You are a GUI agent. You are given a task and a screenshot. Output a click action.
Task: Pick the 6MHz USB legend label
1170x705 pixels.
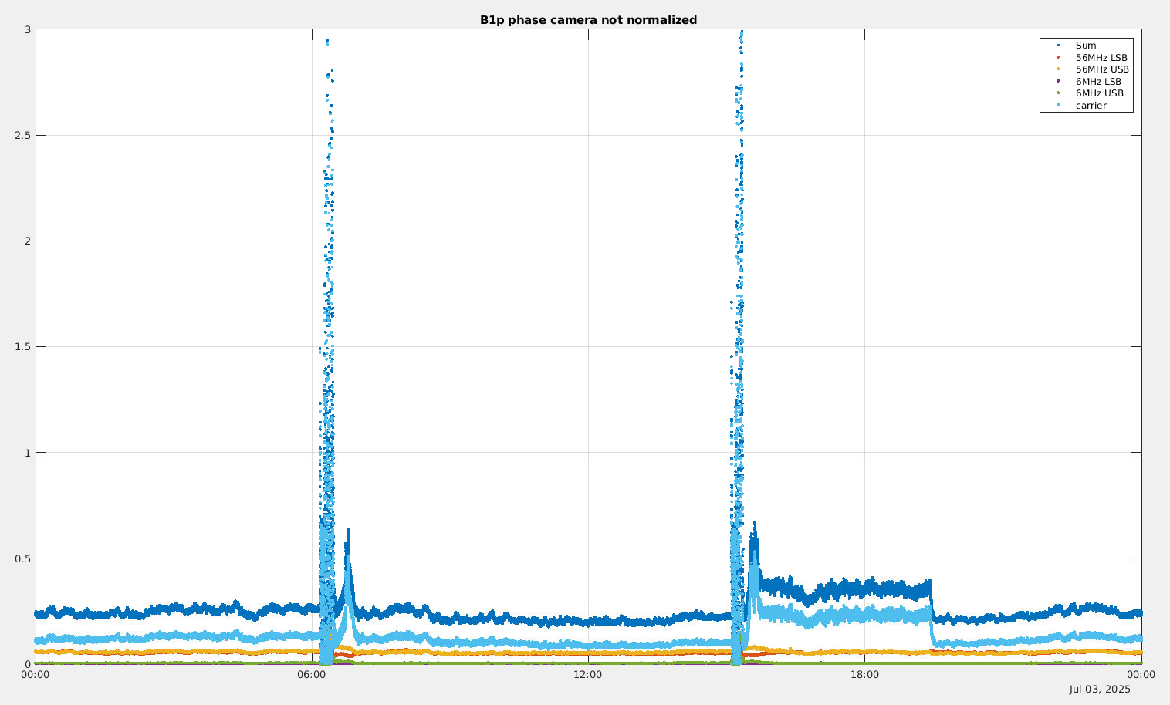(x=1099, y=93)
